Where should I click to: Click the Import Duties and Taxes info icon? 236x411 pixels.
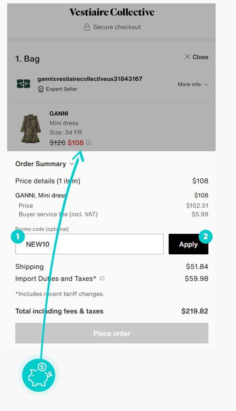point(102,279)
